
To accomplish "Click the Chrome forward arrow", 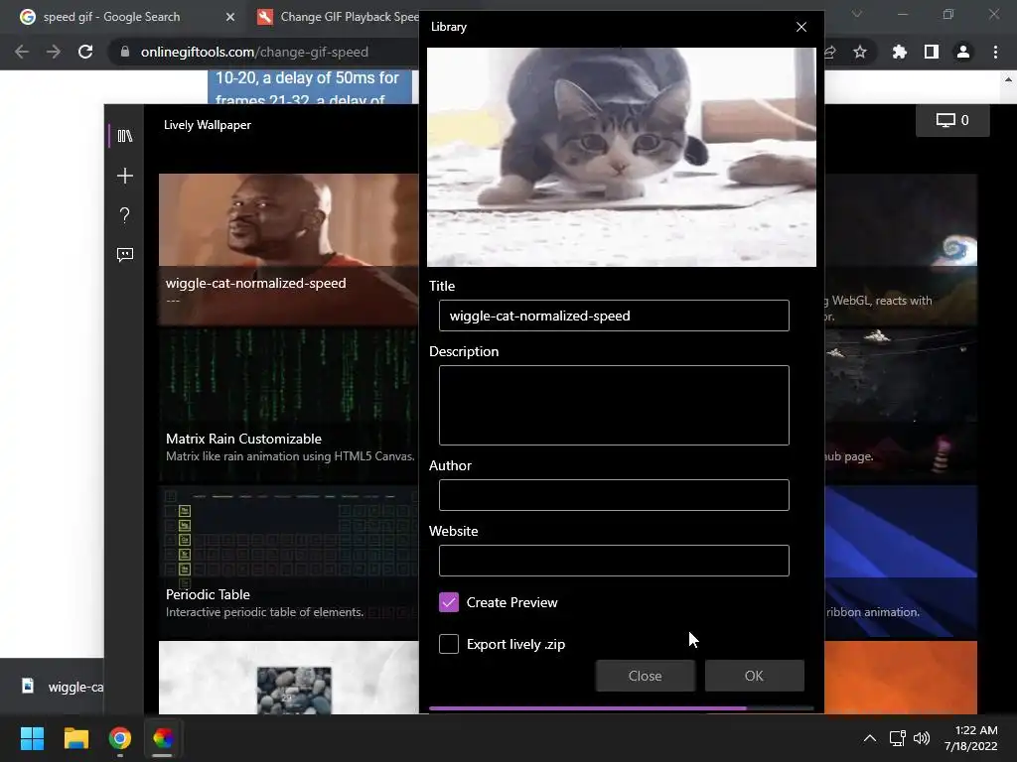I will tap(54, 52).
